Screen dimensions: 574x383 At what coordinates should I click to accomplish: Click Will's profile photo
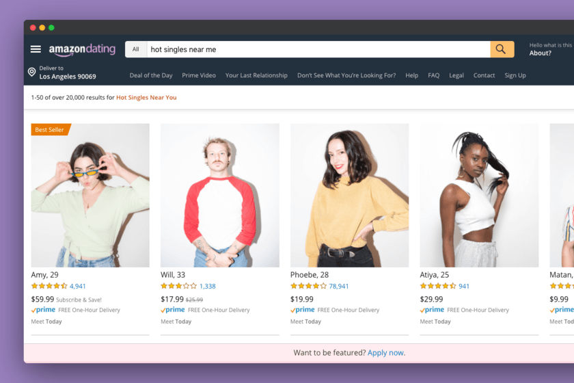click(219, 196)
